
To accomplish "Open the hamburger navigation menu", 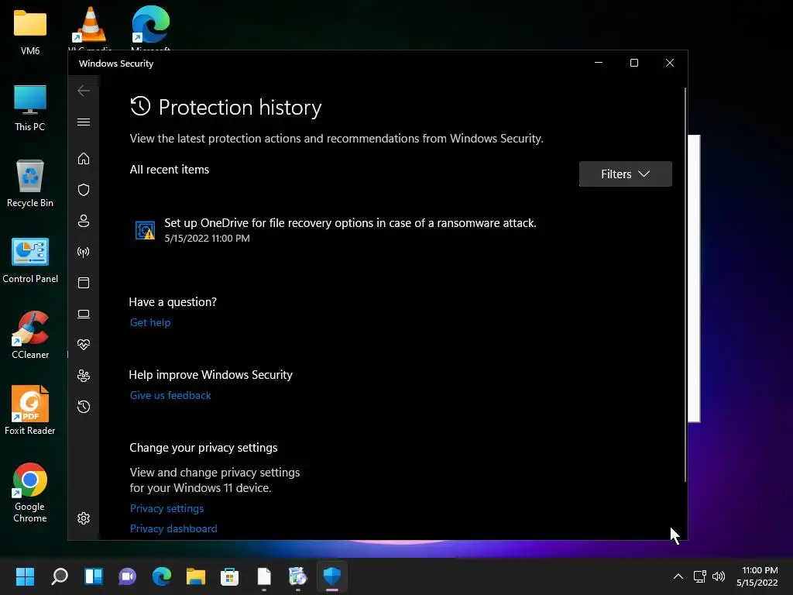I will tap(84, 122).
